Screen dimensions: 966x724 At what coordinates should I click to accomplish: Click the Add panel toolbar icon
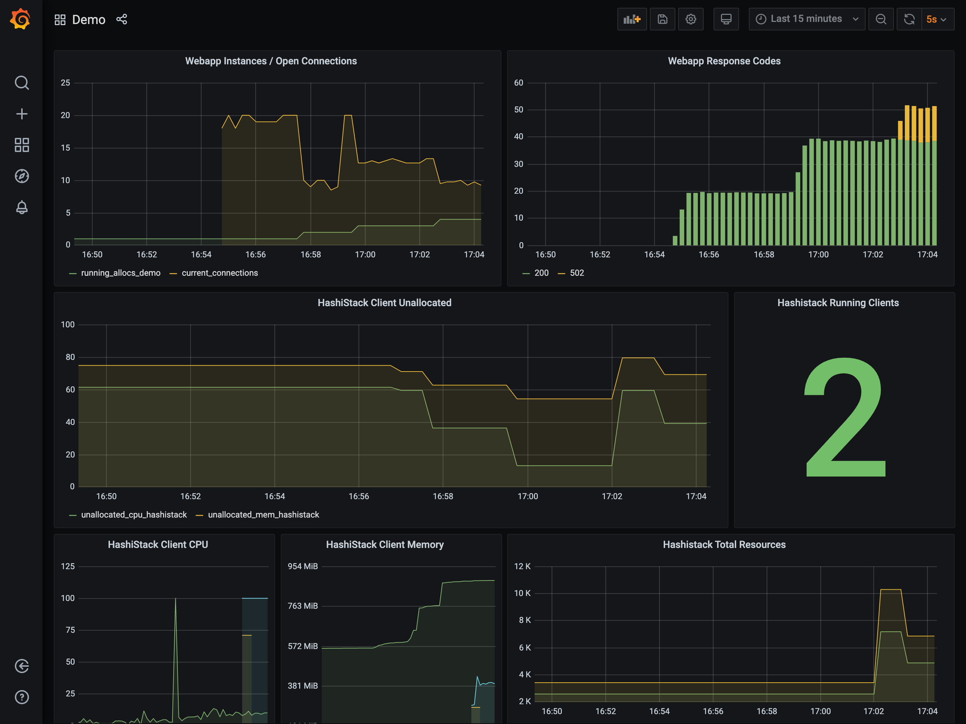[632, 19]
